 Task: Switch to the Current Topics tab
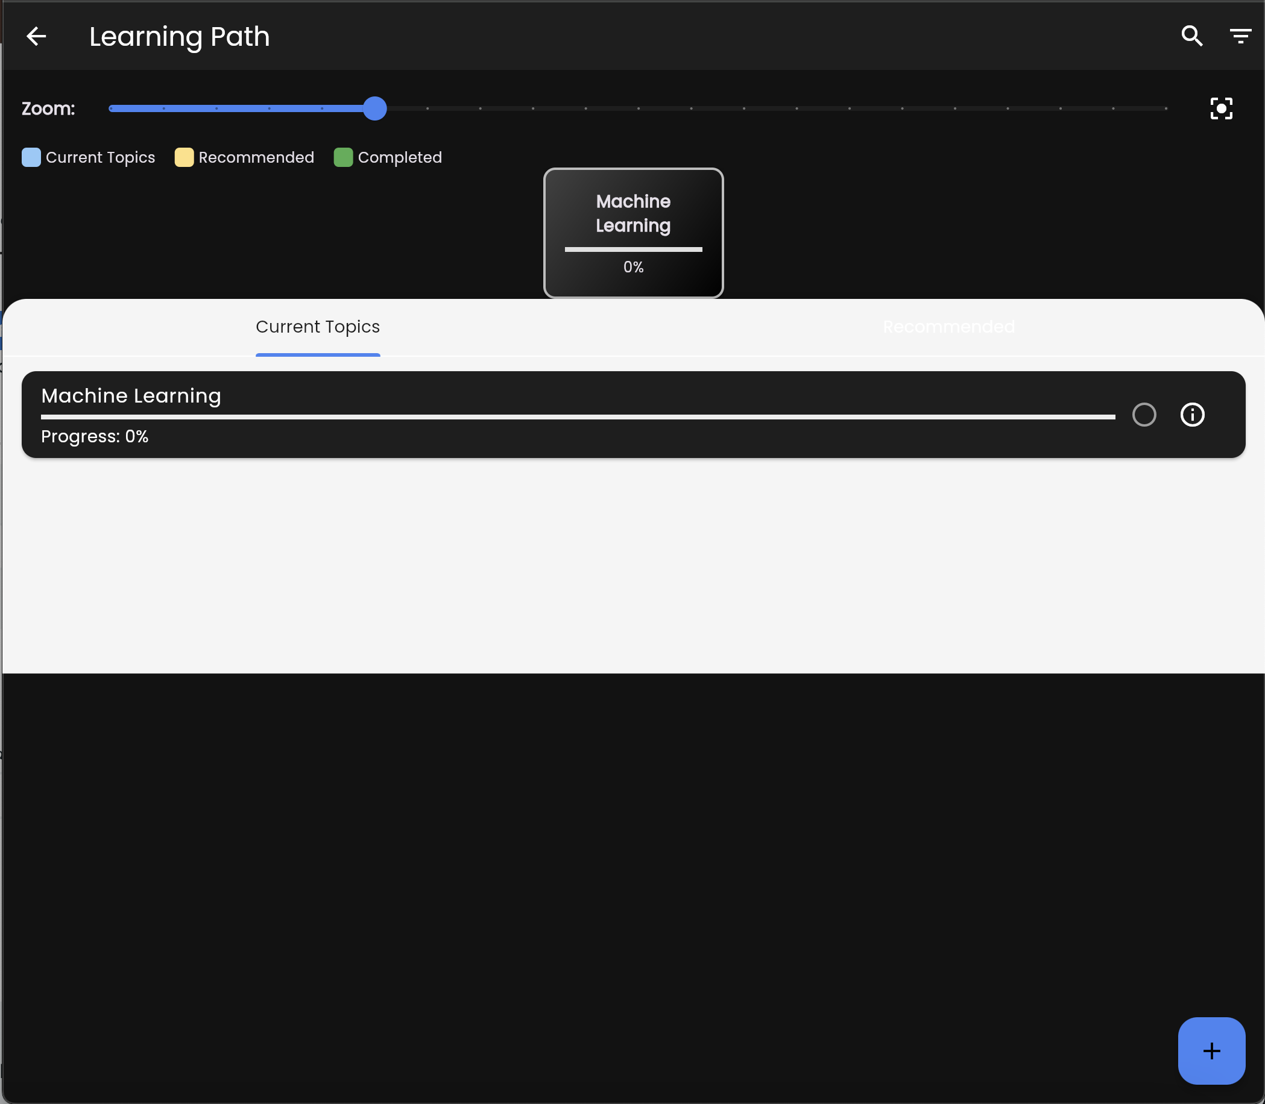point(318,327)
